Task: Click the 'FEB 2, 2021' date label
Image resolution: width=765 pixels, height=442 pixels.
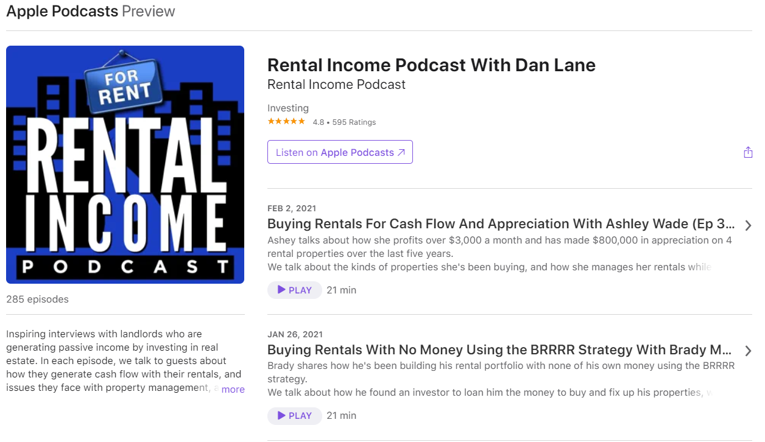Action: coord(292,208)
